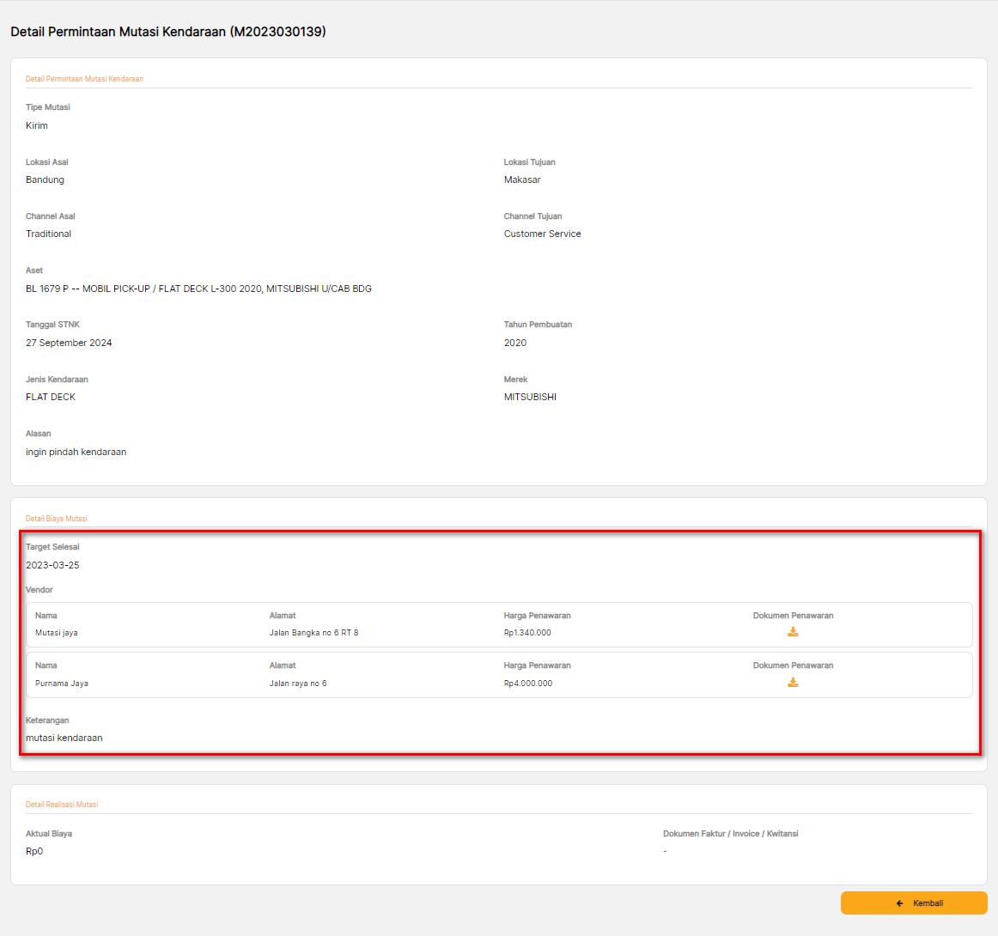Click the origin location Bandung
The width and height of the screenshot is (998, 936).
coord(45,179)
